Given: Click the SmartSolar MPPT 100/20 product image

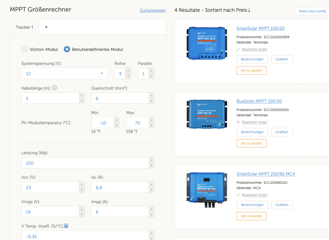Looking at the screenshot, I should (207, 43).
